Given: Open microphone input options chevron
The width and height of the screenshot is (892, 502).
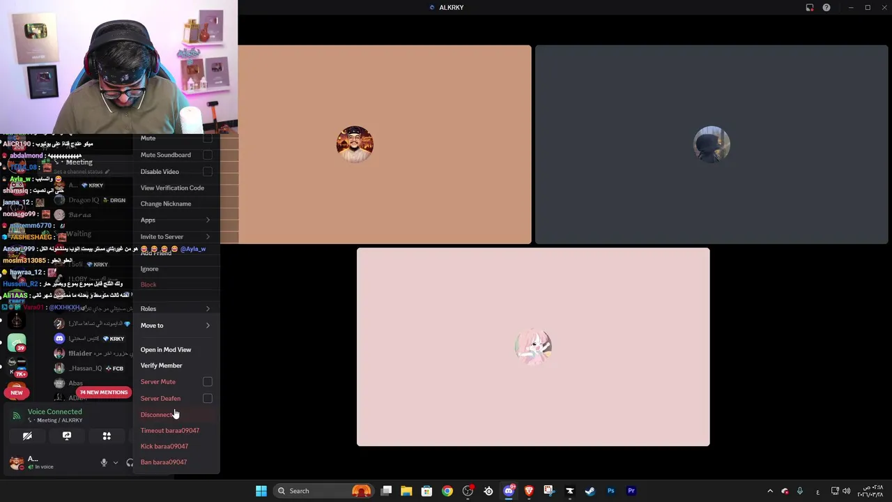Looking at the screenshot, I should 116,462.
